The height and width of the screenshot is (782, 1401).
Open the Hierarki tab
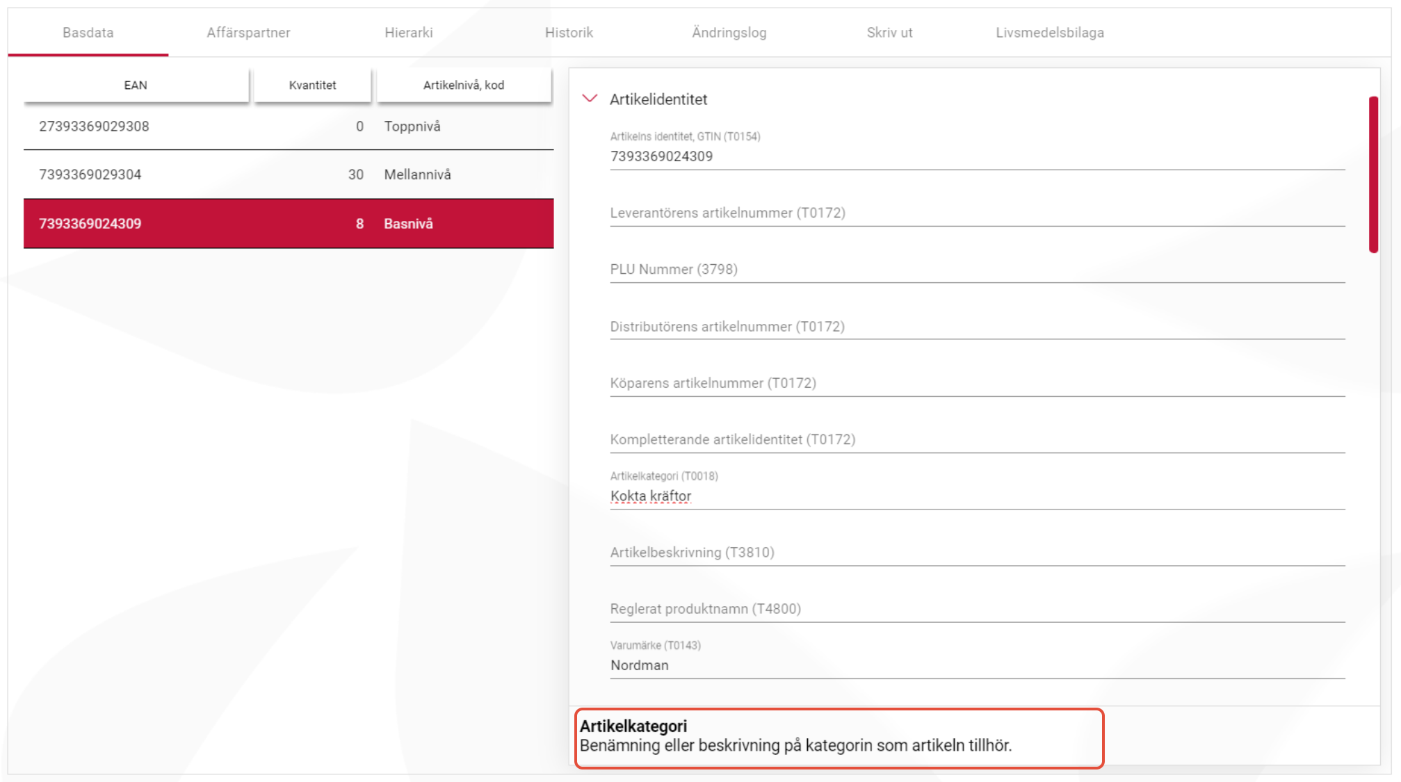point(408,33)
